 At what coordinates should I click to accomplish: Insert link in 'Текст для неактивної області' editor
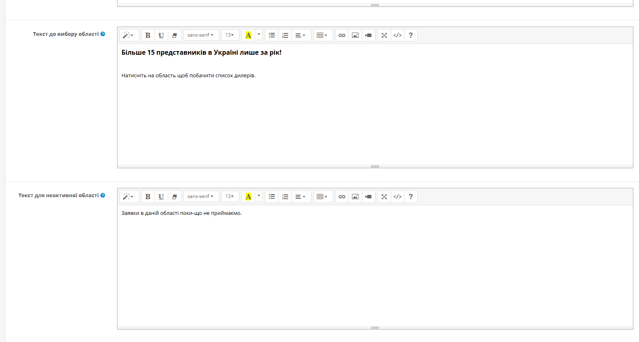(342, 197)
